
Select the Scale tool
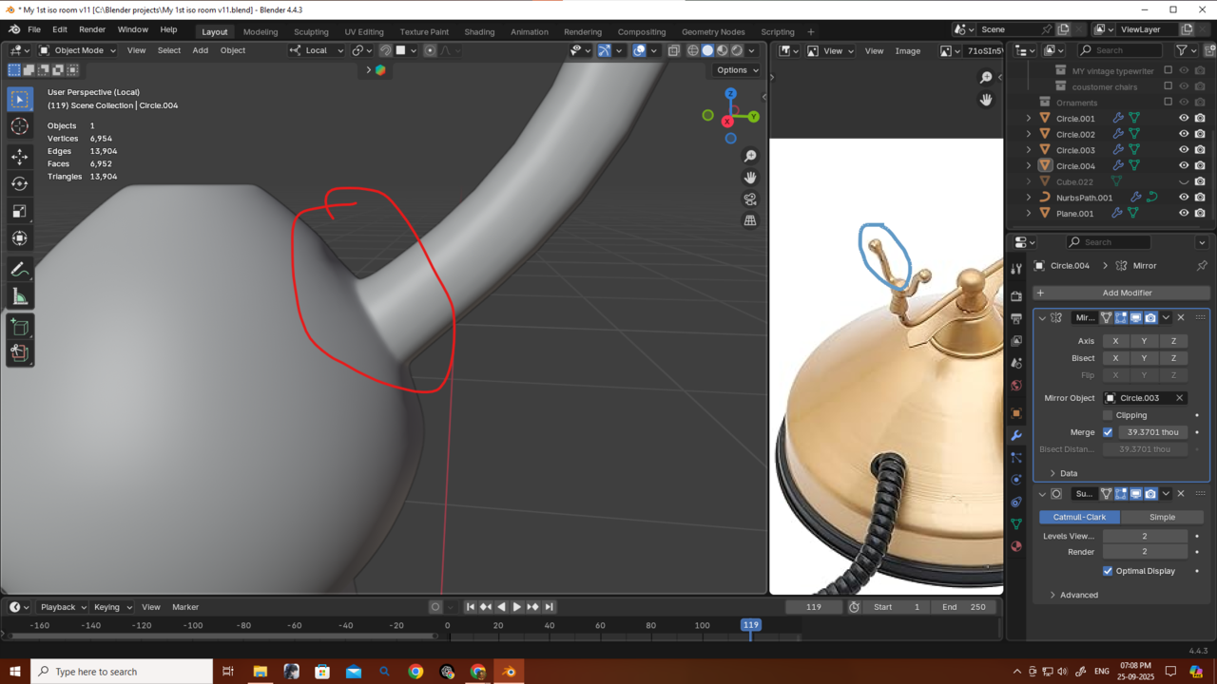click(x=19, y=211)
